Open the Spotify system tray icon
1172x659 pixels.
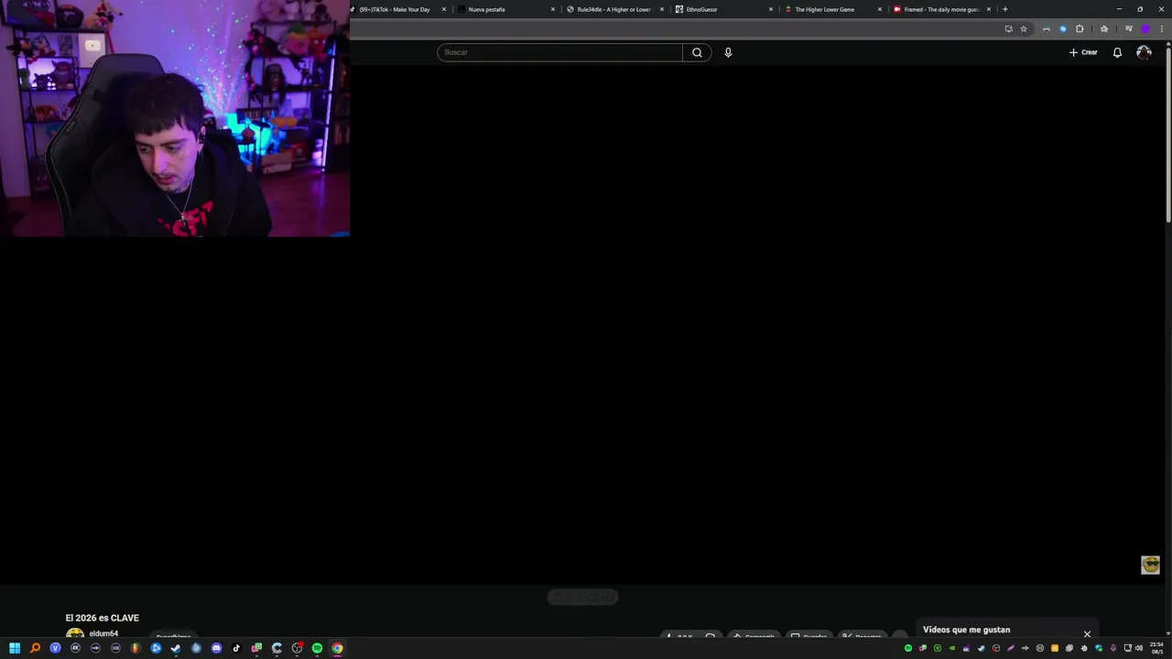pyautogui.click(x=908, y=648)
